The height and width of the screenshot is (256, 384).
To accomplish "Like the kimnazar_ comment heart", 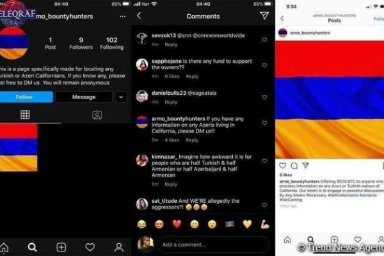I will pos(264,161).
